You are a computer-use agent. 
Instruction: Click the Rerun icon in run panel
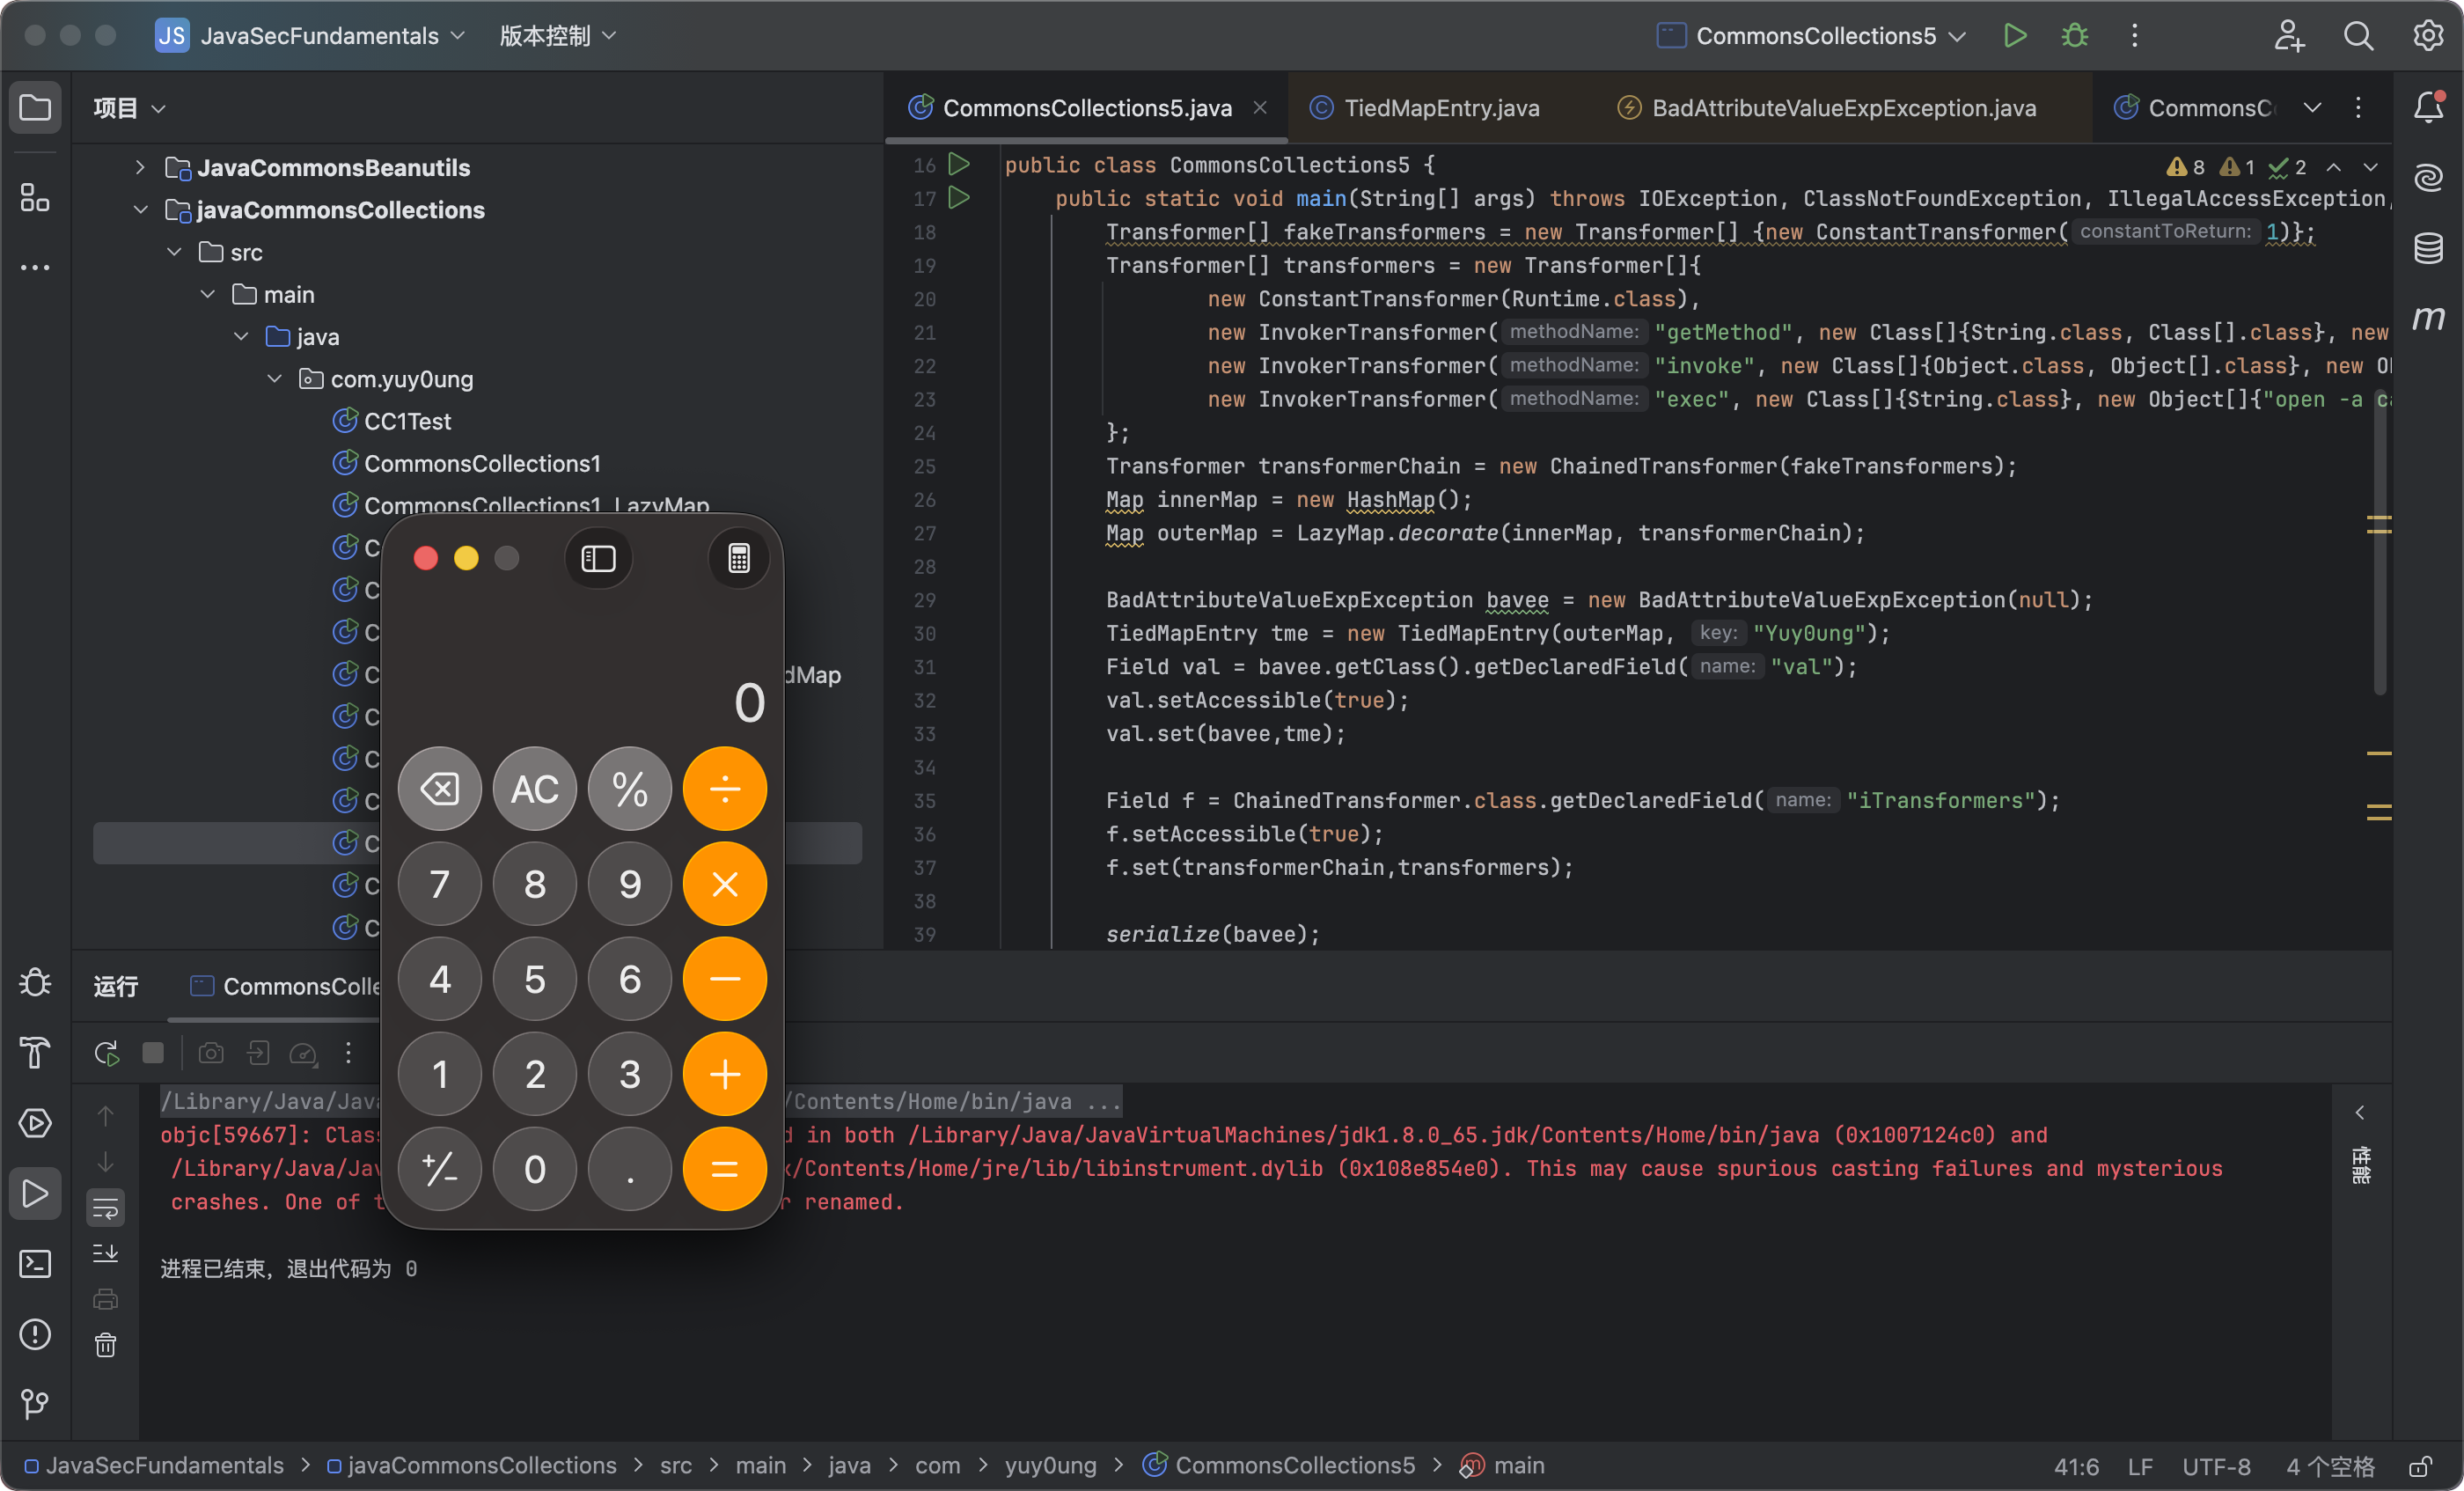[x=106, y=1053]
